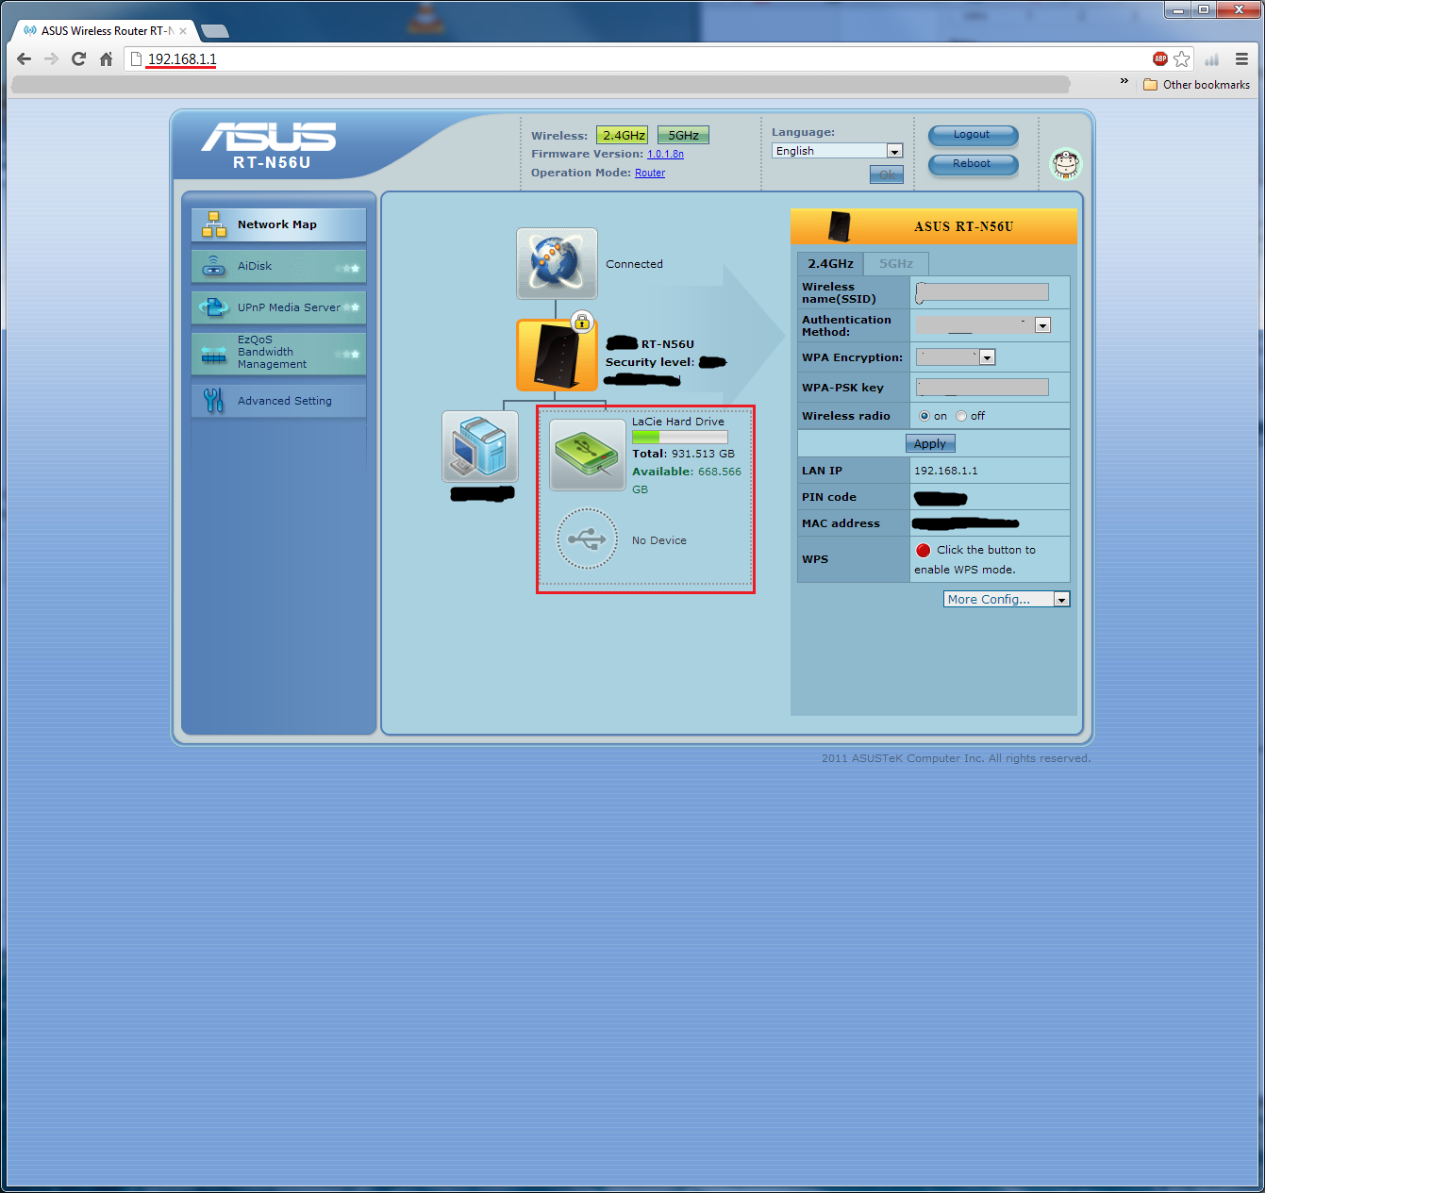This screenshot has width=1449, height=1193.
Task: Open AiDisk from the sidebar
Action: [278, 266]
